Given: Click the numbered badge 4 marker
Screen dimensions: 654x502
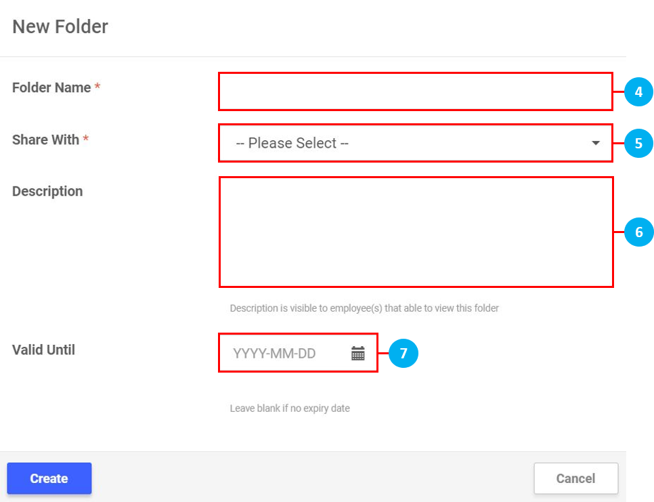Looking at the screenshot, I should click(x=638, y=91).
